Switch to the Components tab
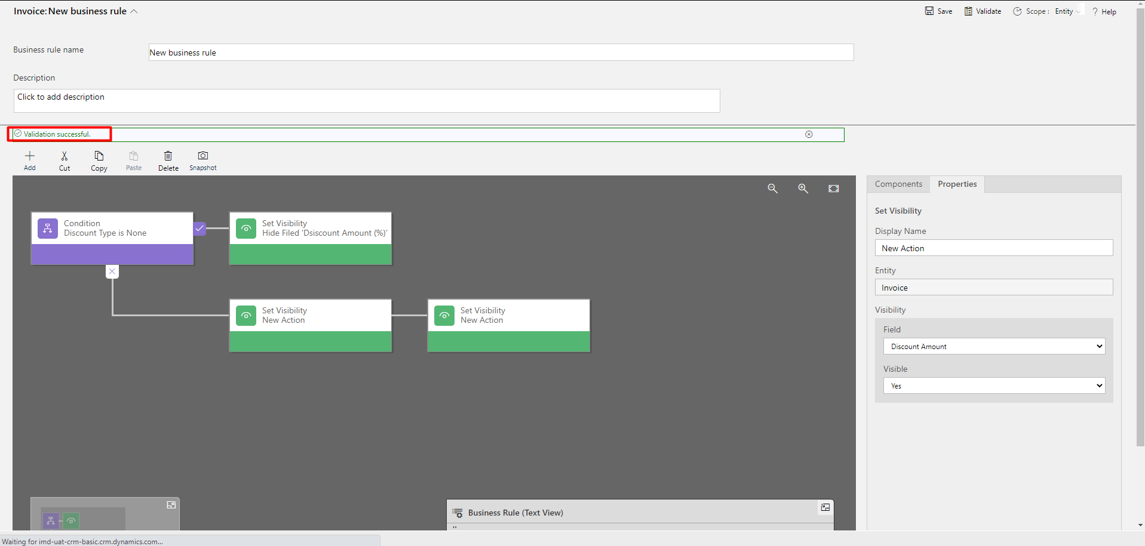Screen dimensions: 1145x546 [898, 184]
